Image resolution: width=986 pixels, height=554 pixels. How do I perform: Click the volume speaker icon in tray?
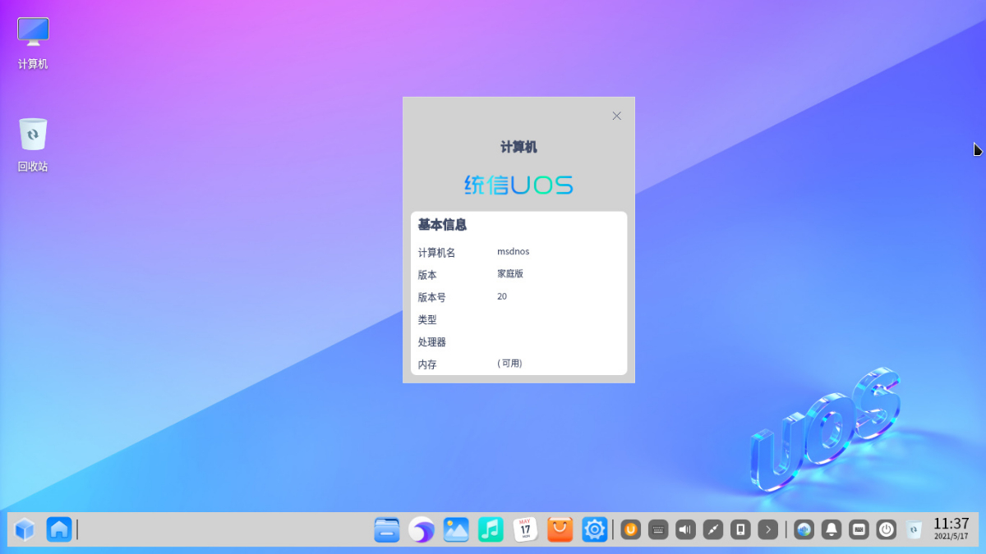[685, 529]
